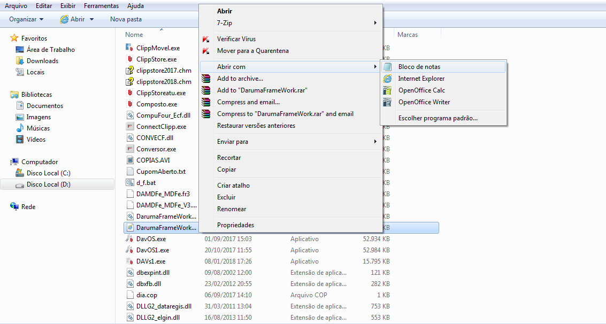
Task: Select Escolher programa padrão option
Action: tap(438, 118)
